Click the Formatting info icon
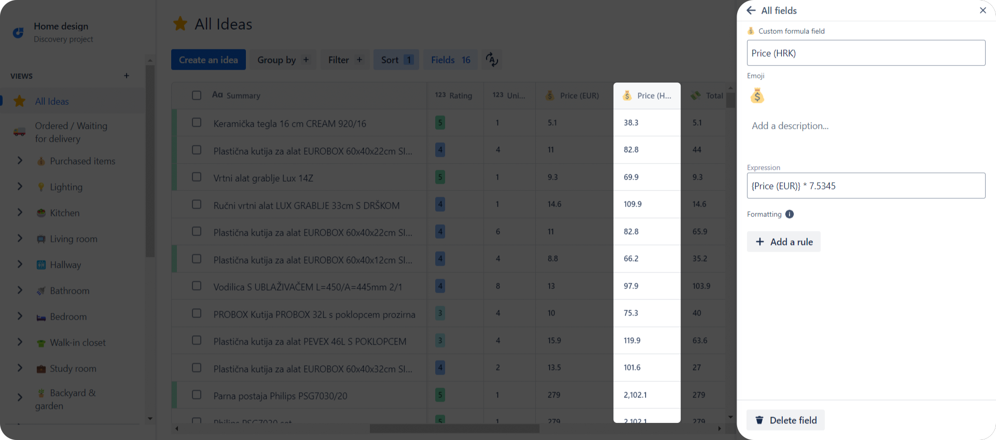 point(789,214)
